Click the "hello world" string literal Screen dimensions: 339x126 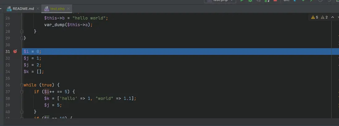(x=89, y=18)
